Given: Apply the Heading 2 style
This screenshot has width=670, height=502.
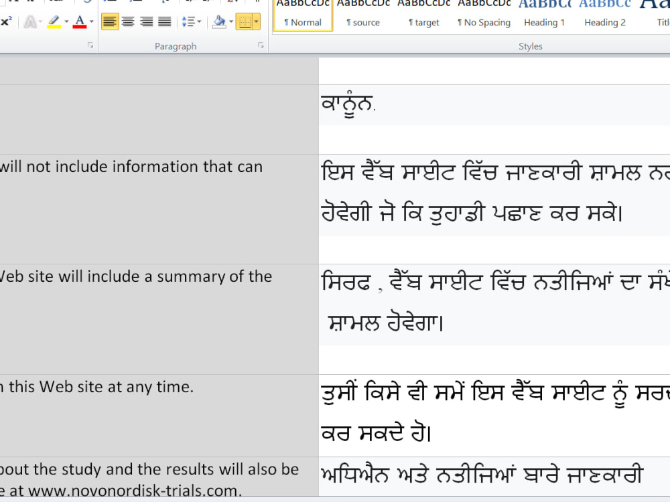Looking at the screenshot, I should tap(605, 15).
